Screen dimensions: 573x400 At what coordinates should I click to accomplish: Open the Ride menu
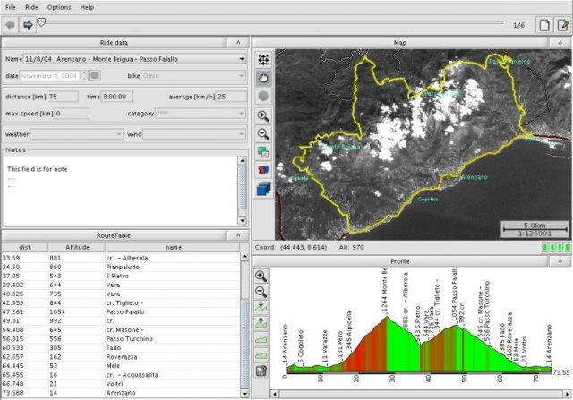[x=32, y=7]
